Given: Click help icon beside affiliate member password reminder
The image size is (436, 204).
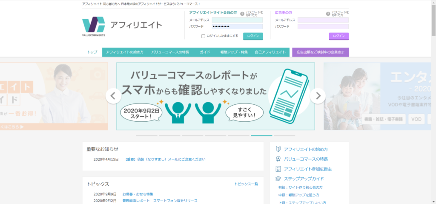Looking at the screenshot, I should [242, 14].
